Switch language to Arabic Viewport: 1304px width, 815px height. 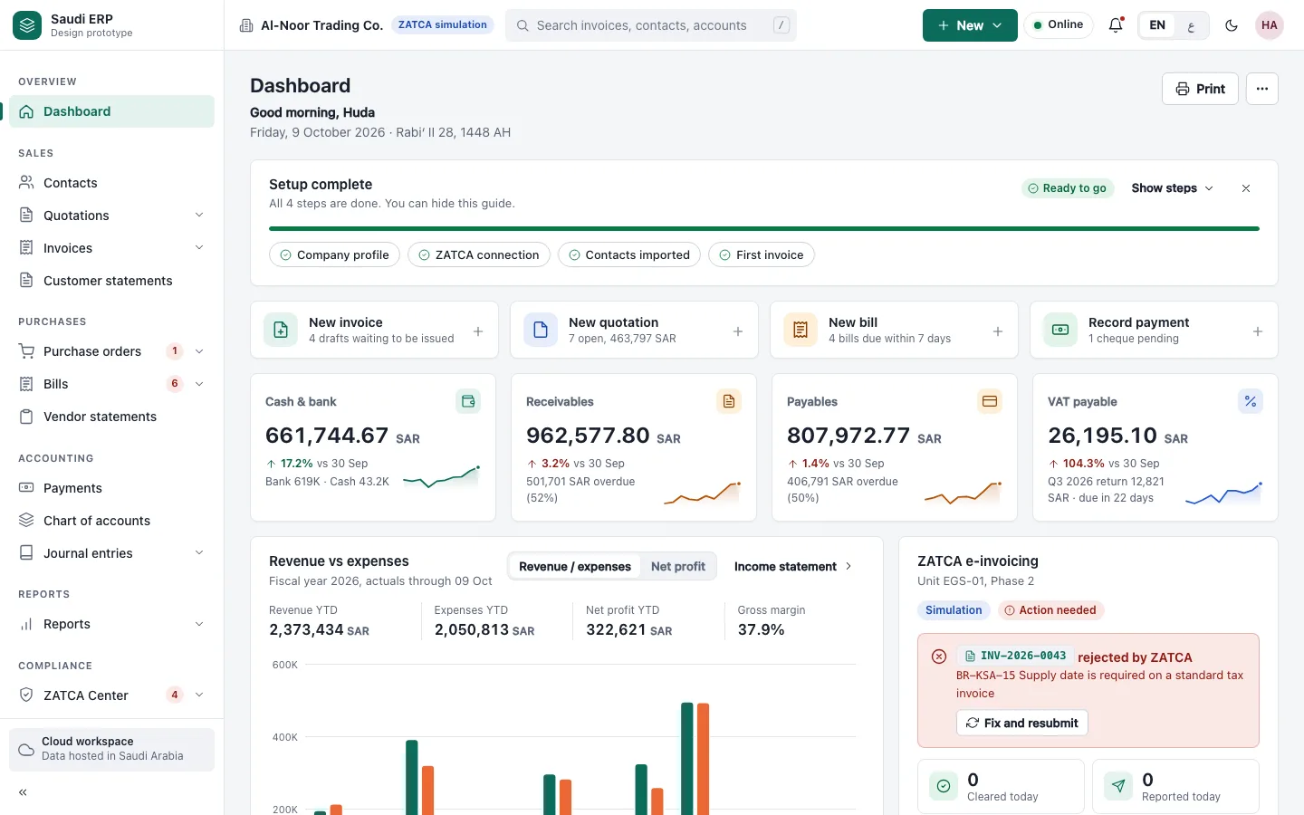tap(1191, 25)
